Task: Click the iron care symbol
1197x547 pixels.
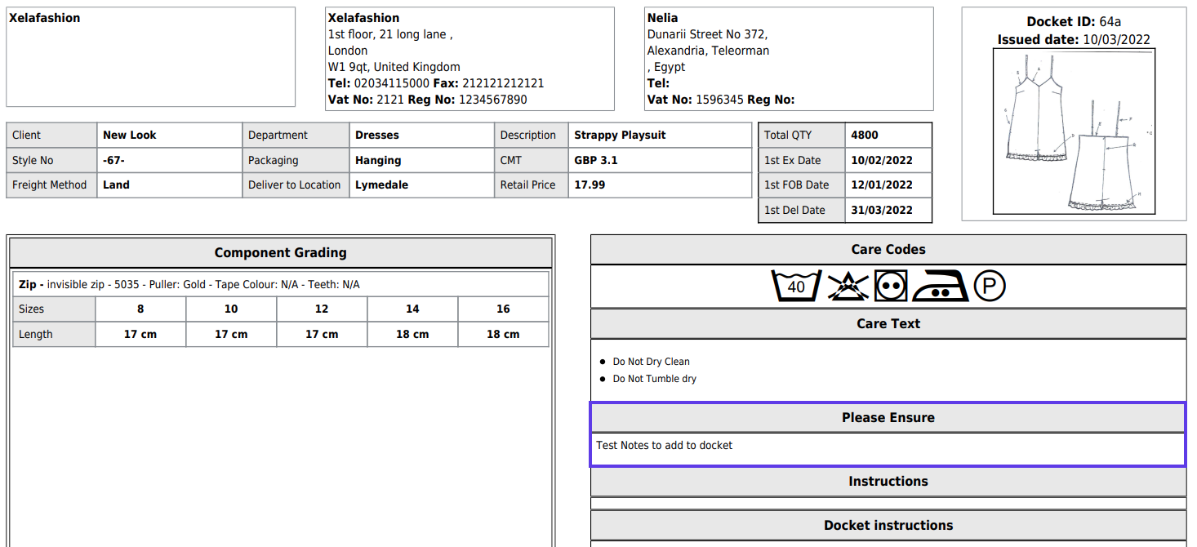Action: pos(940,287)
